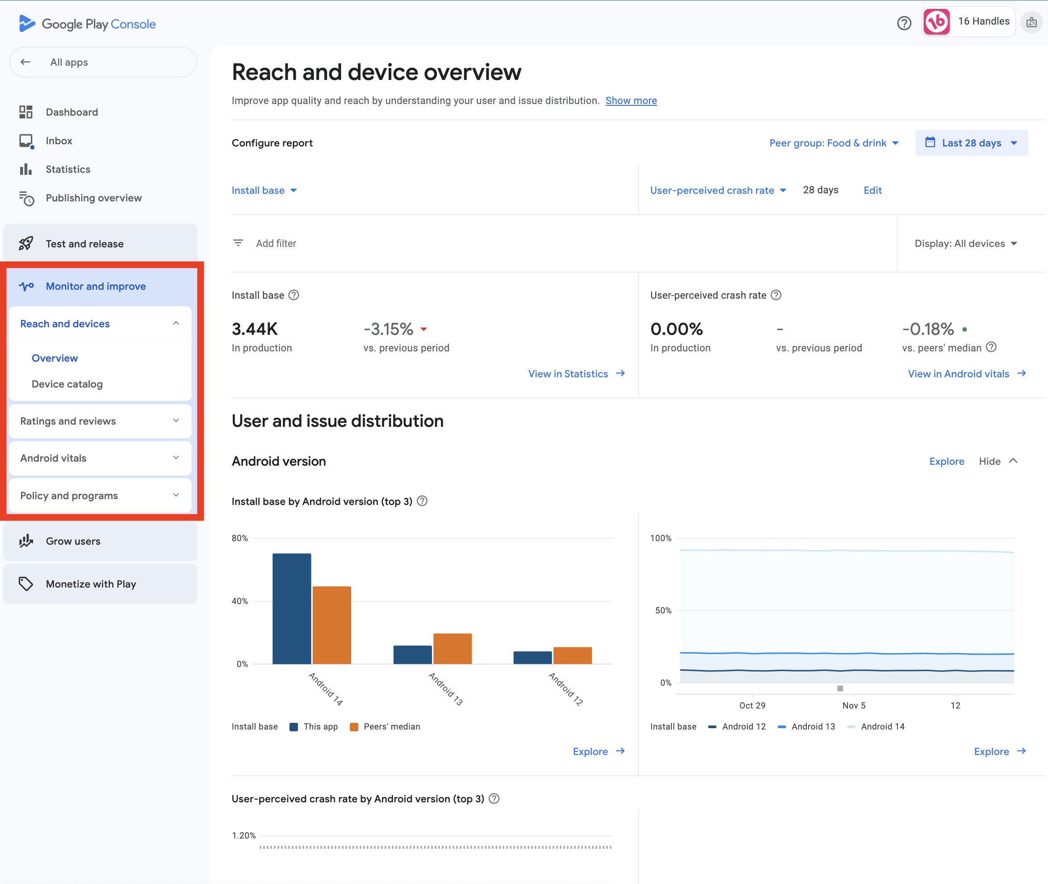Open the User-perceived crash rate metric dropdown

click(718, 191)
